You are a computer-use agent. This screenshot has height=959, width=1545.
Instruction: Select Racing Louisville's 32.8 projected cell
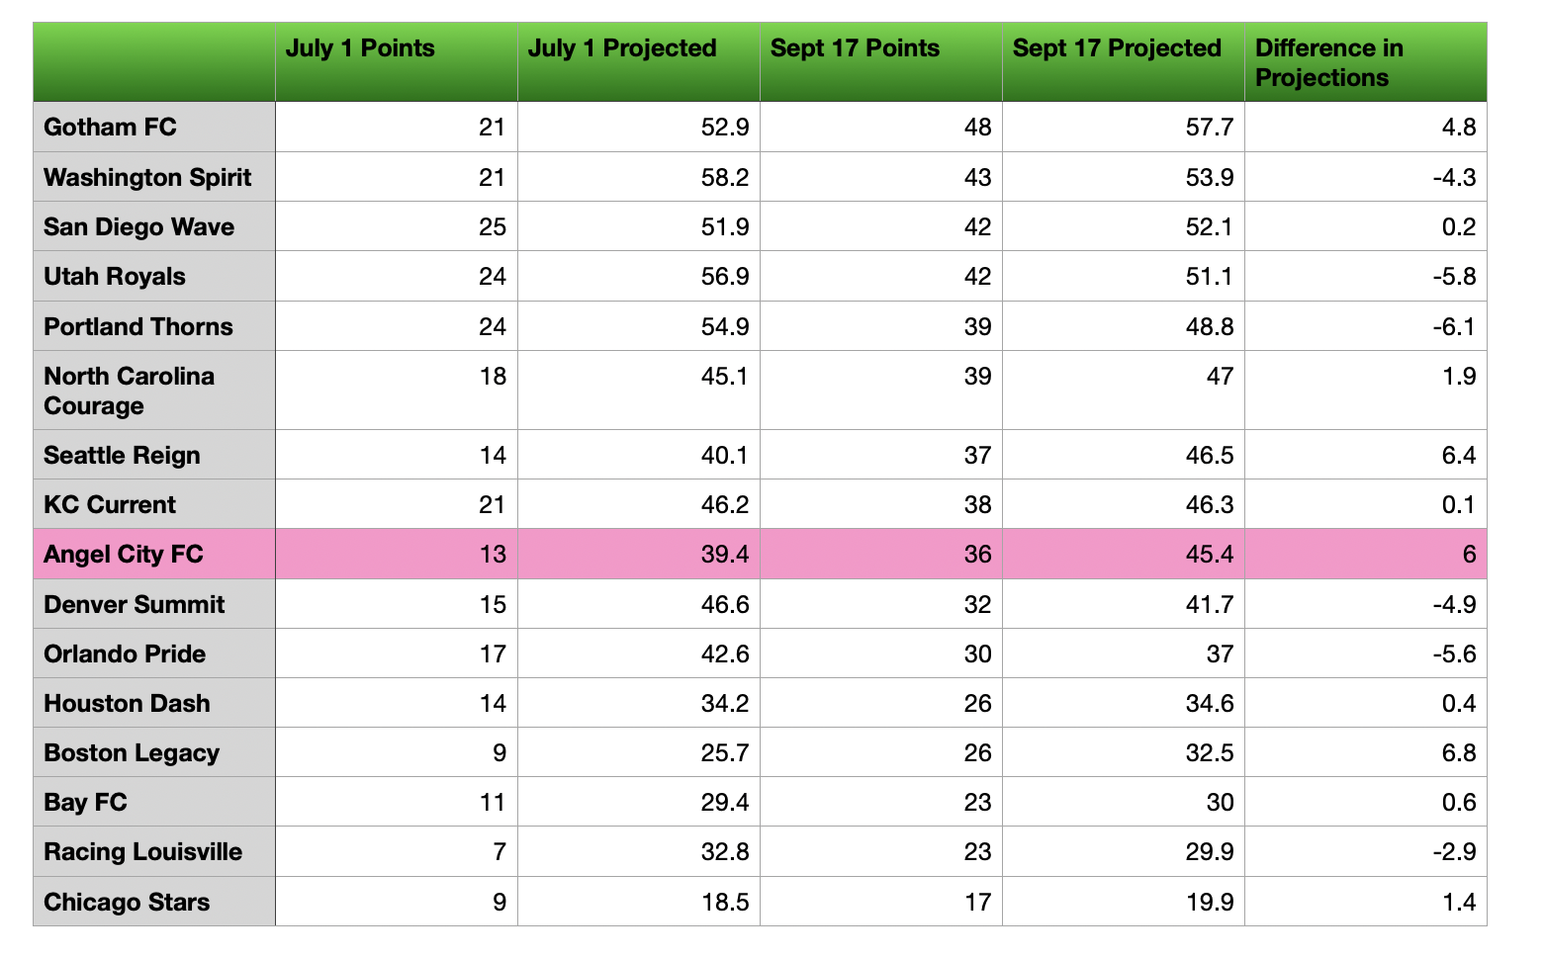point(639,851)
